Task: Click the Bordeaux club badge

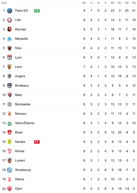Action: click(x=9, y=86)
